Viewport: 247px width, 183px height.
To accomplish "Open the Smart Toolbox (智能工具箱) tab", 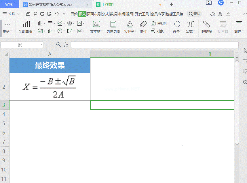I will click(x=174, y=14).
